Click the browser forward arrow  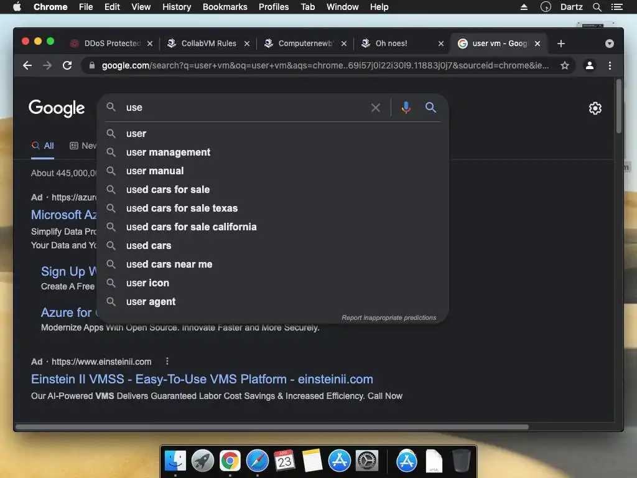pos(47,65)
